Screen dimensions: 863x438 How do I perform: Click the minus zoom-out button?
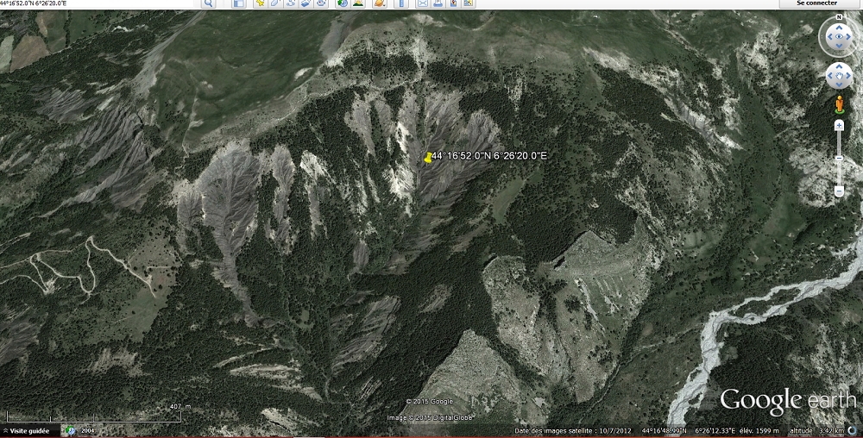pyautogui.click(x=839, y=191)
